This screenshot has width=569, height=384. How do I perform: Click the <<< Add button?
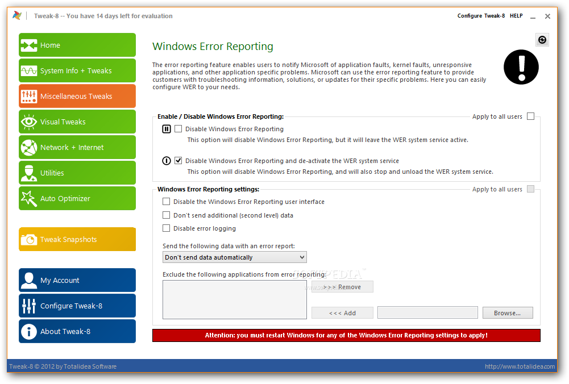(342, 313)
